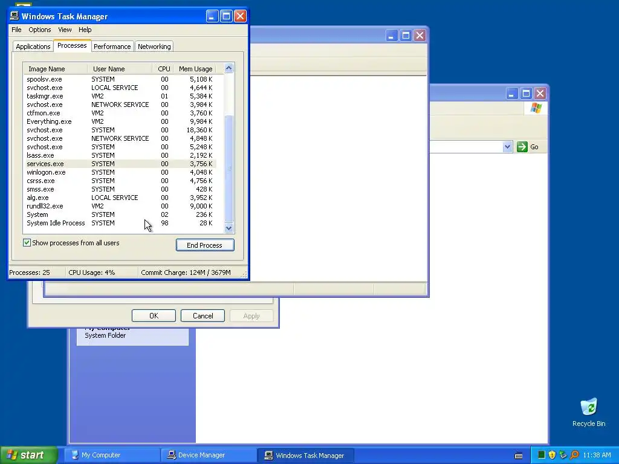The width and height of the screenshot is (619, 464).
Task: Open the Help menu
Action: coord(85,30)
